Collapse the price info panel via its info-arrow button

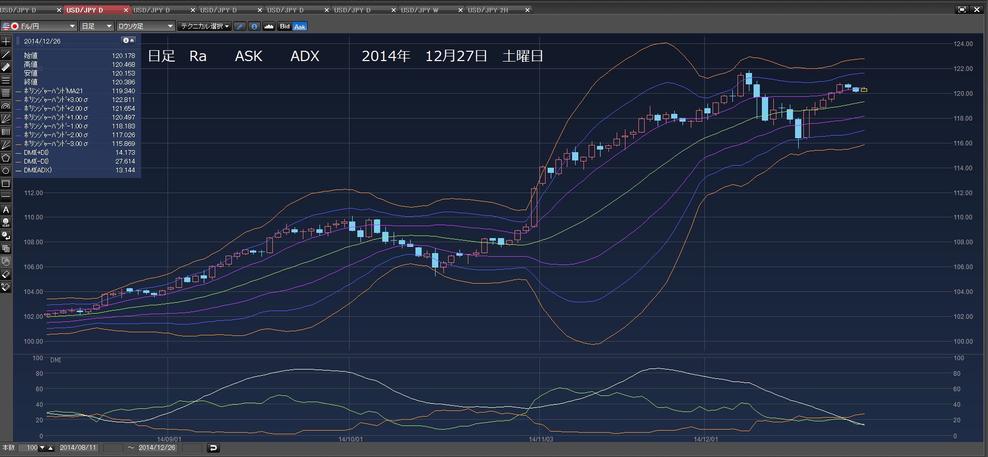128,40
